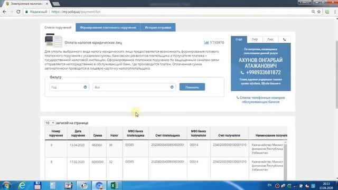This screenshot has width=338, height=190.
Task: Open the Все filter dropdown
Action: (x=134, y=87)
